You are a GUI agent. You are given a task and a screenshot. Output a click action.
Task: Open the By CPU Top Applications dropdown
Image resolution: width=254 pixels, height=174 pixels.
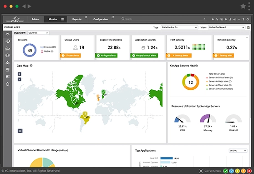pos(238,151)
